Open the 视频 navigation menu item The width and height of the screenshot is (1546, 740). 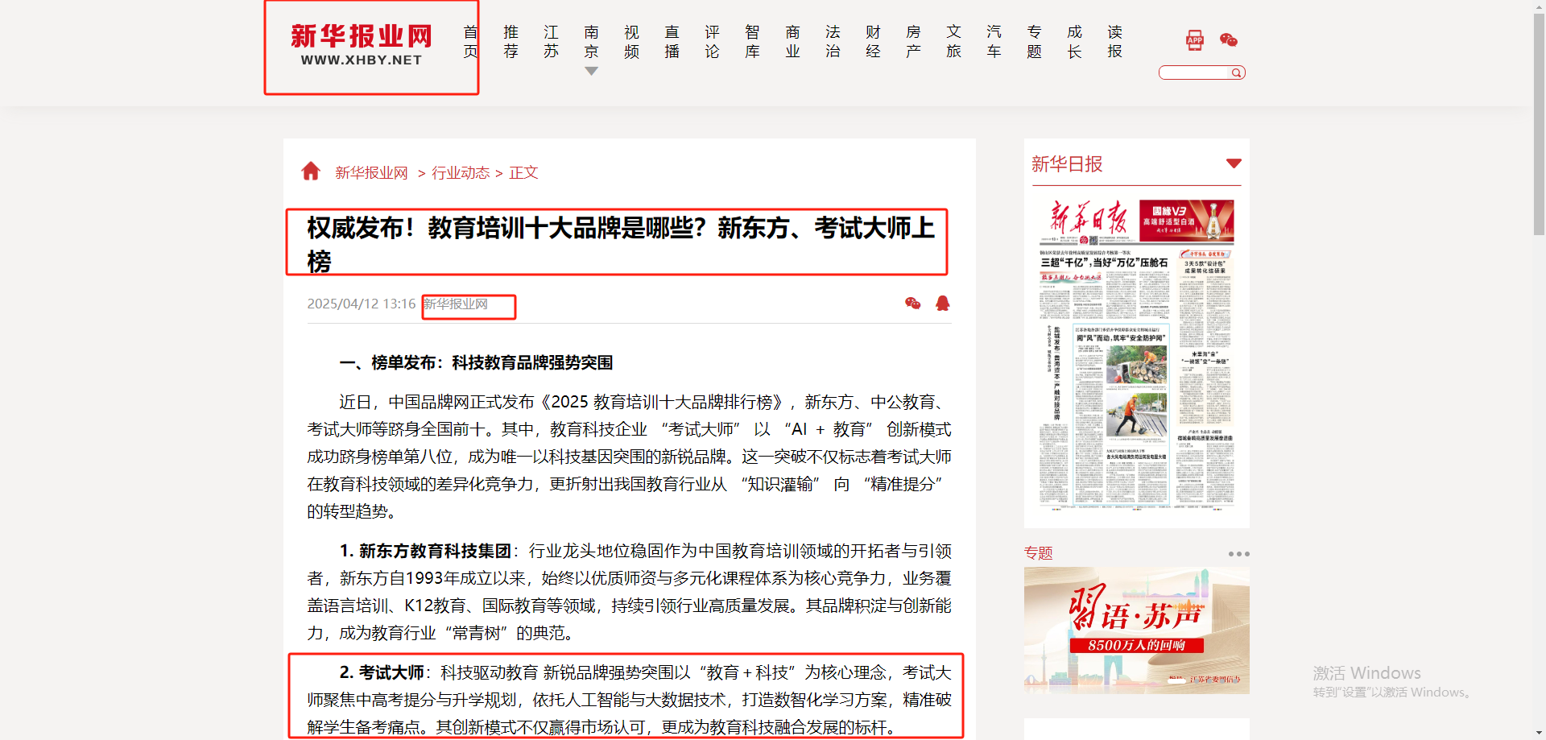631,42
